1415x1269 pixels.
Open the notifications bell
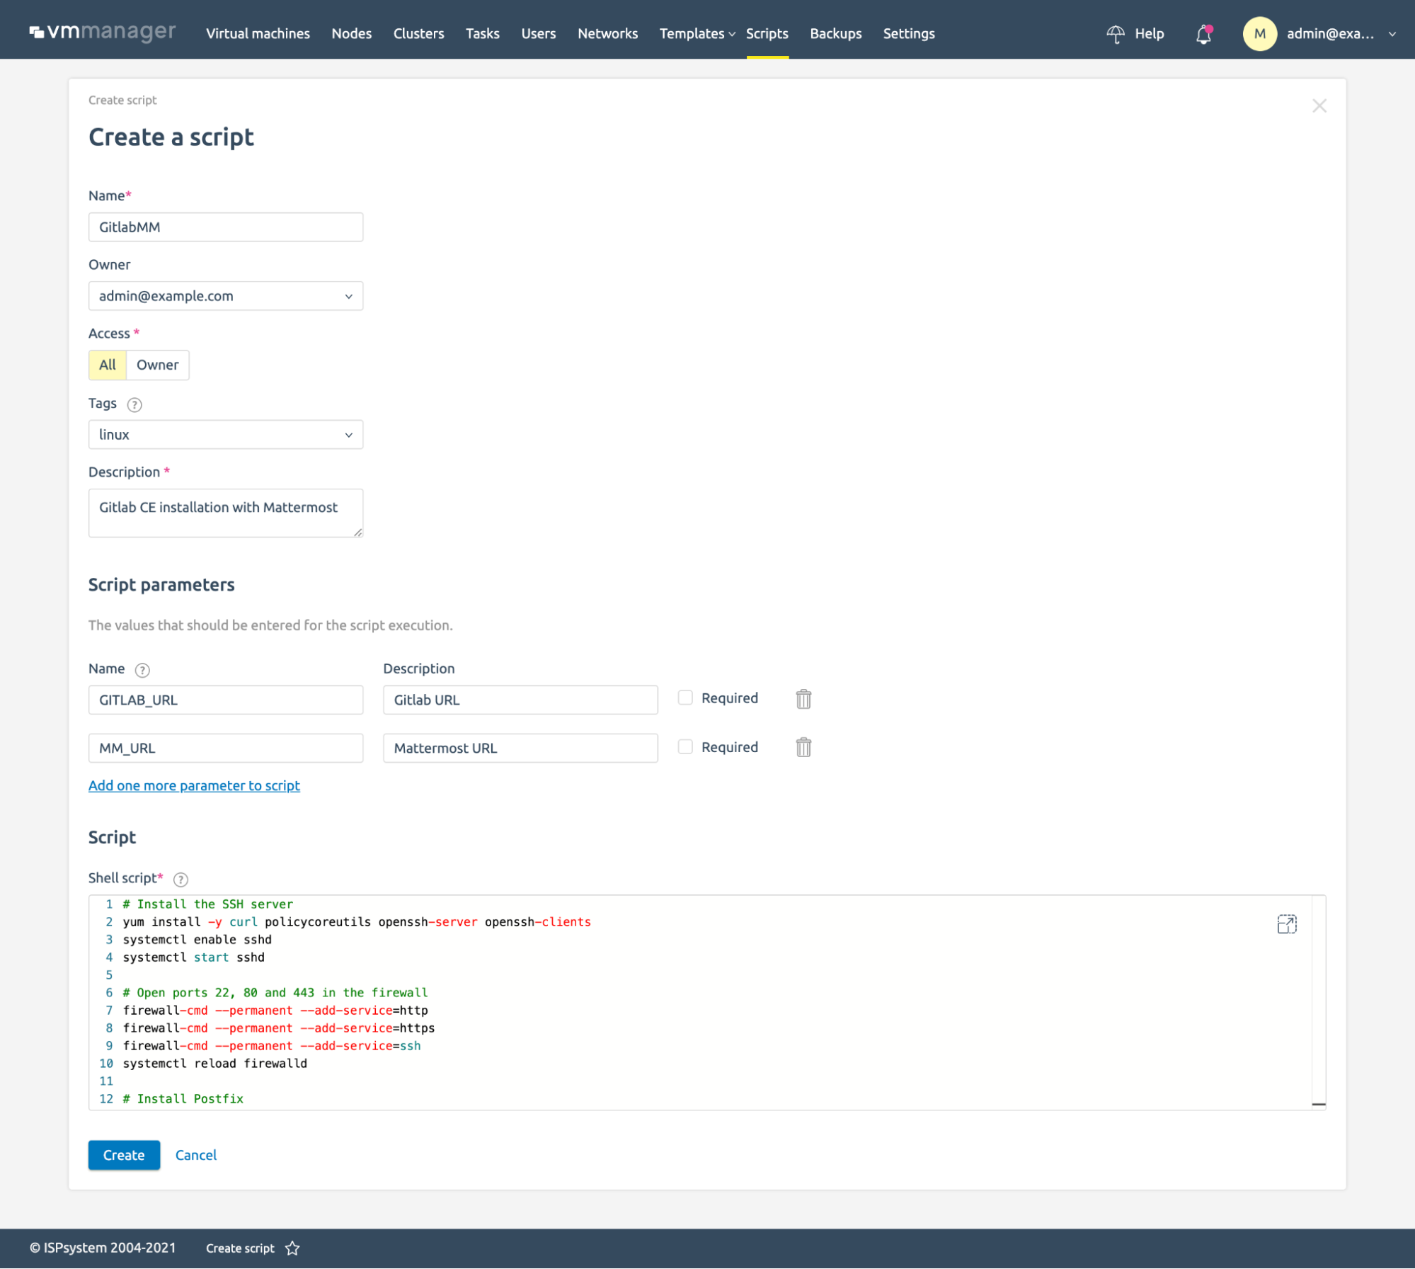click(x=1203, y=34)
